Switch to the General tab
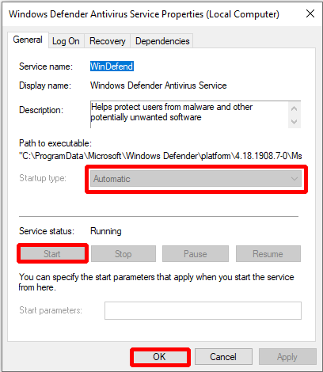 tap(28, 40)
